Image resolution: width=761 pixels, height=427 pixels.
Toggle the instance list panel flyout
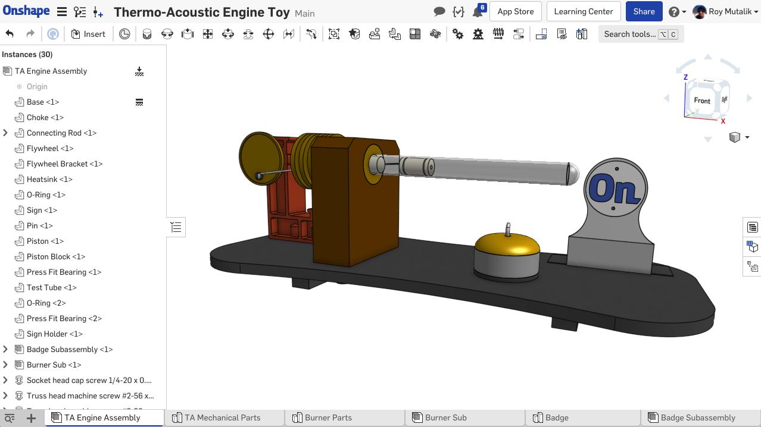(176, 227)
